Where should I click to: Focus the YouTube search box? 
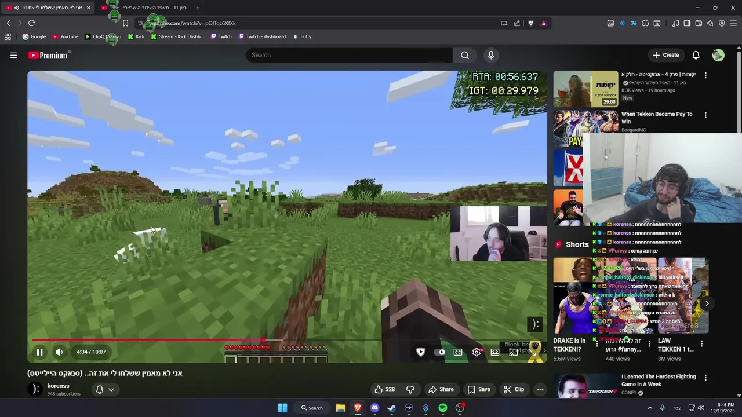[349, 55]
